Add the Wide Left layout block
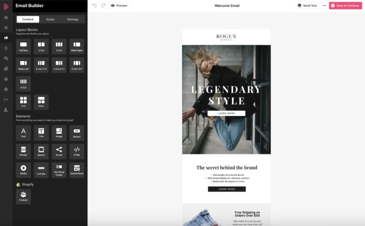Viewport: 365px width, 226px height. tap(23, 65)
